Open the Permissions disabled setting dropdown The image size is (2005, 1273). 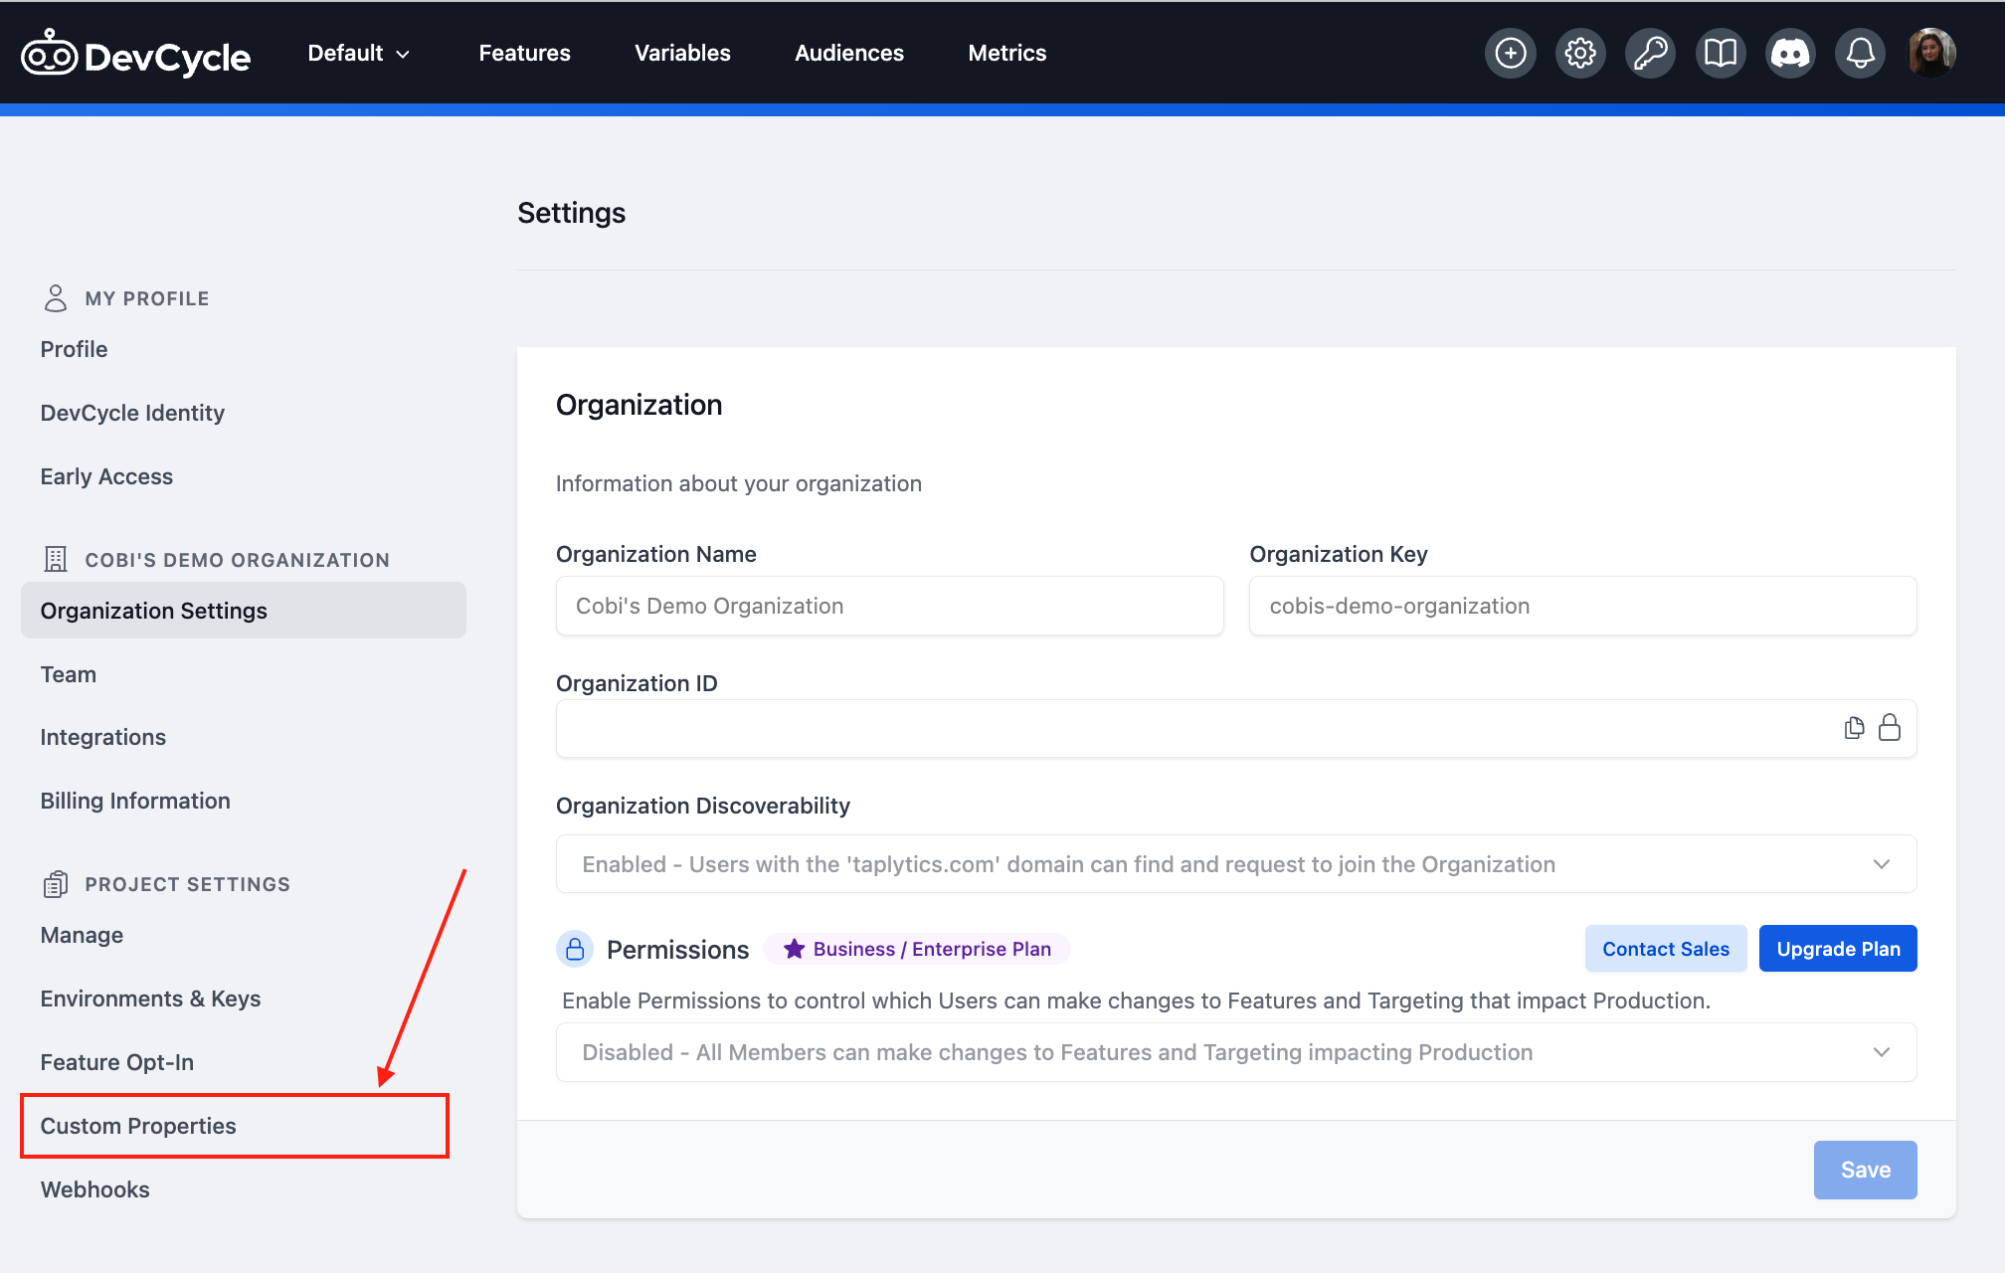pyautogui.click(x=1881, y=1051)
